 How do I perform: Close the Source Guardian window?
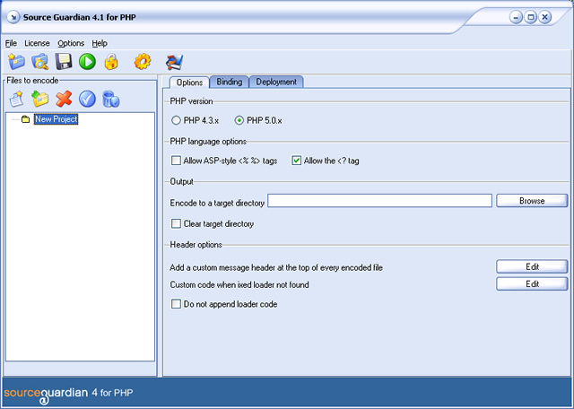click(544, 17)
